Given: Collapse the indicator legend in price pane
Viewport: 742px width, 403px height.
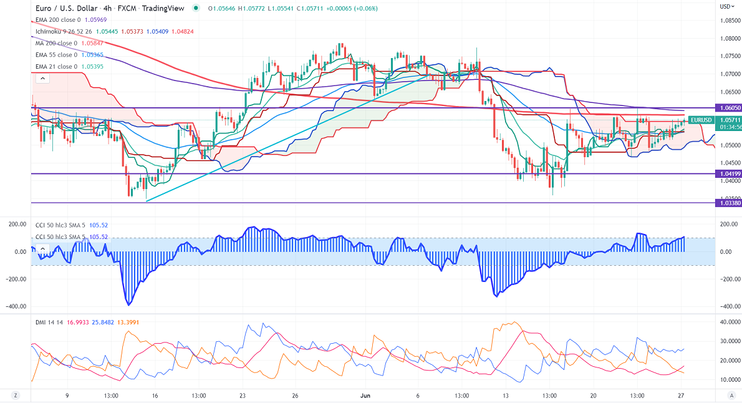Looking at the screenshot, I should 42,79.
